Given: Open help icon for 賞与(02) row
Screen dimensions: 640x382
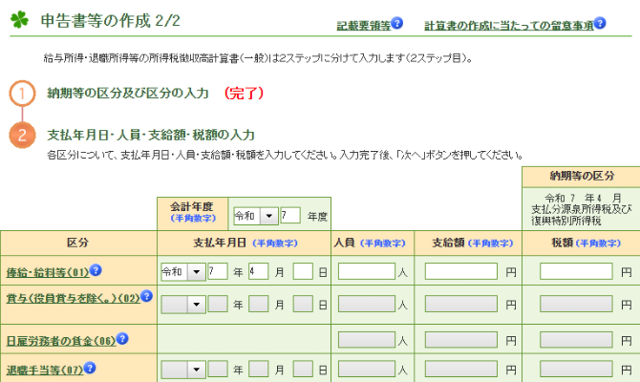Looking at the screenshot, I should (x=147, y=296).
